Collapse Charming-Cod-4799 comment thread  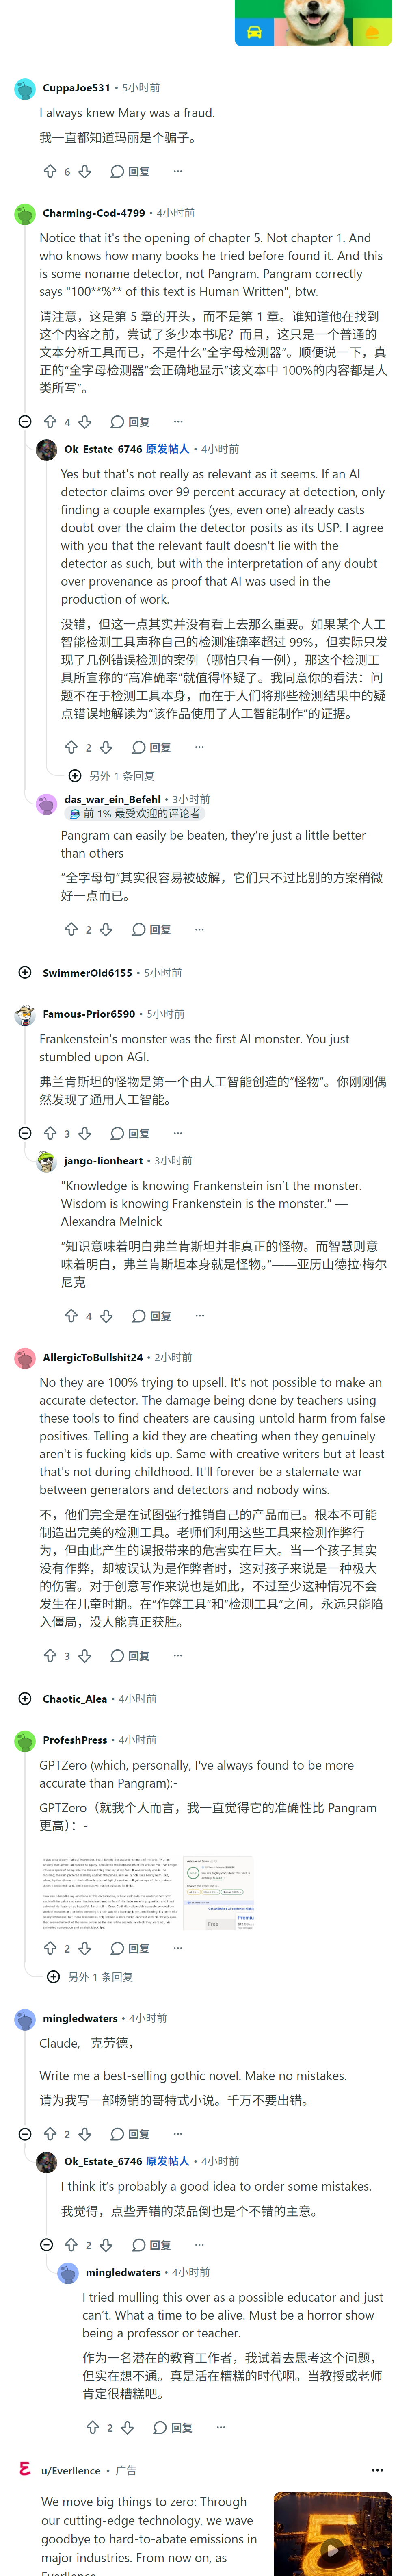coord(25,421)
